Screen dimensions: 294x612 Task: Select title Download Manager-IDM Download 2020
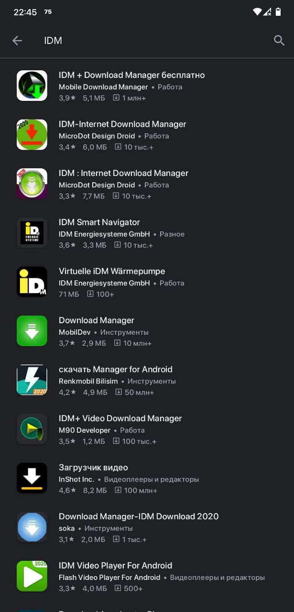coord(139,516)
